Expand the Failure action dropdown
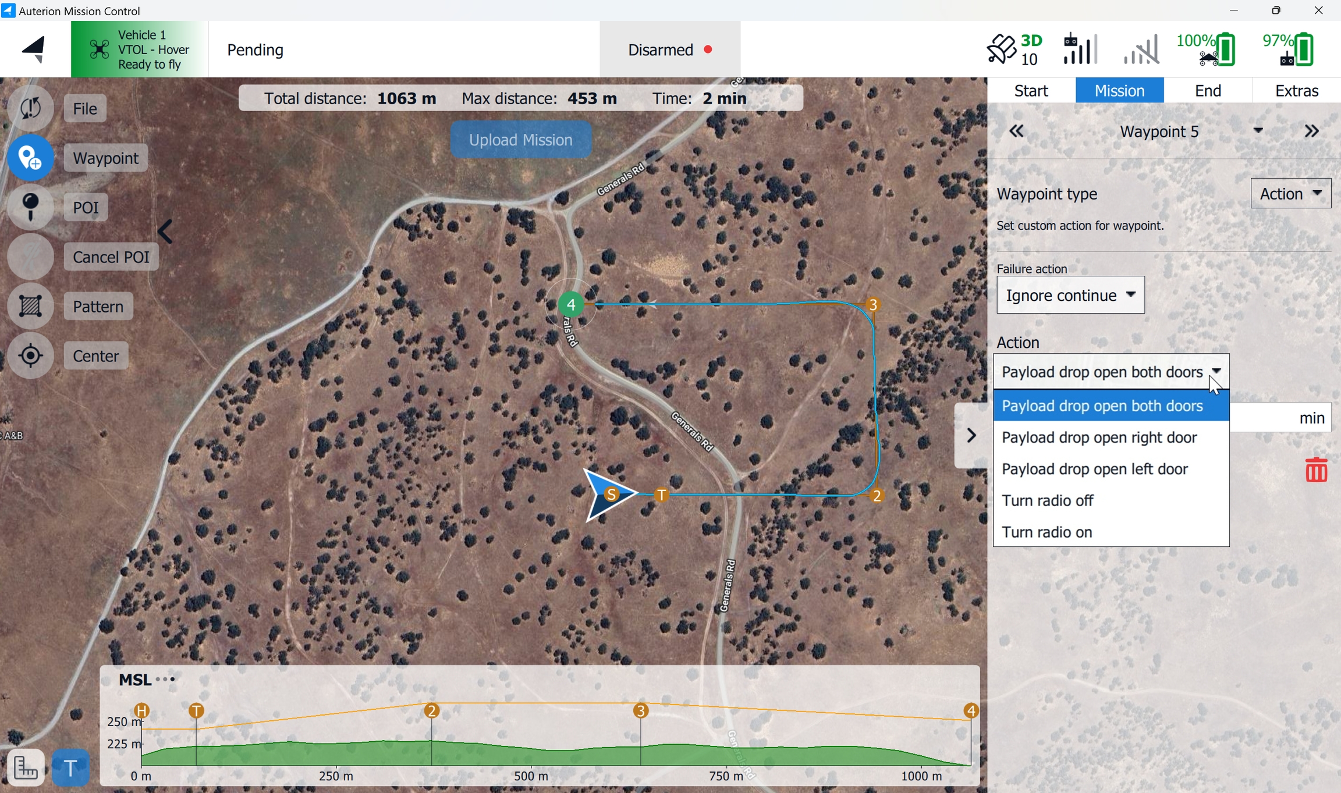The width and height of the screenshot is (1341, 793). [x=1070, y=296]
